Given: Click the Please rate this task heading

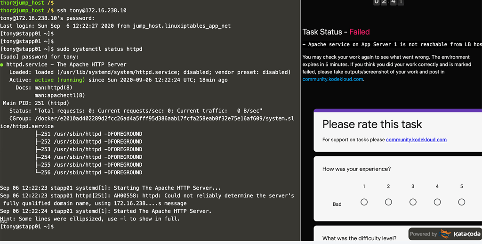Looking at the screenshot, I should (372, 124).
